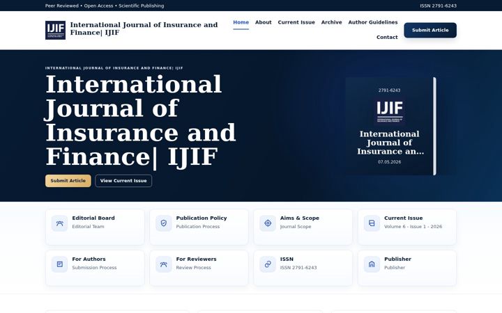The height and width of the screenshot is (313, 502).
Task: Open the Archive nav item
Action: pyautogui.click(x=331, y=22)
